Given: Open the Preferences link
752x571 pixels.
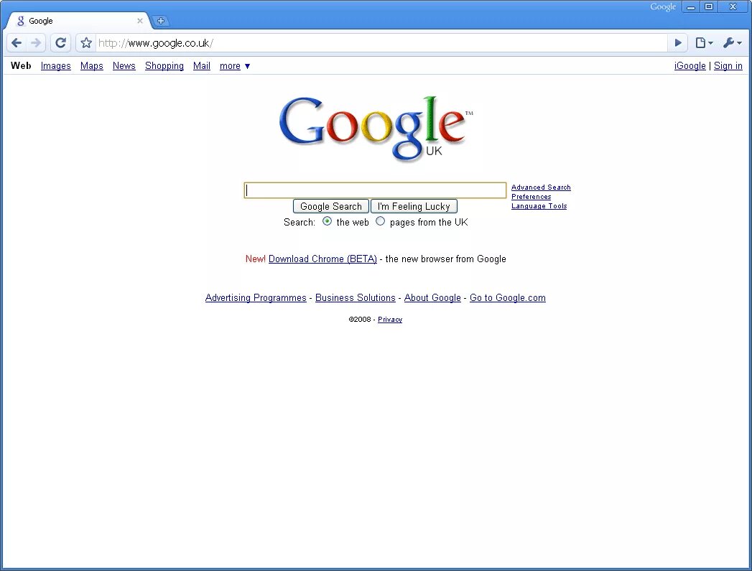Looking at the screenshot, I should (x=531, y=197).
